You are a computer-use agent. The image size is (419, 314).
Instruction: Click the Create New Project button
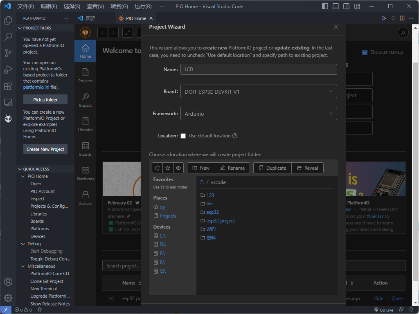(45, 149)
